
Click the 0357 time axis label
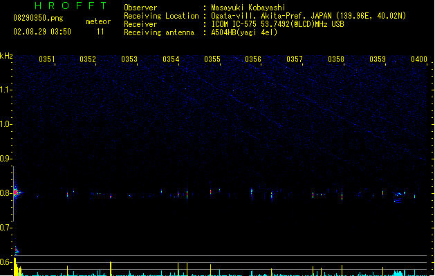(295, 59)
